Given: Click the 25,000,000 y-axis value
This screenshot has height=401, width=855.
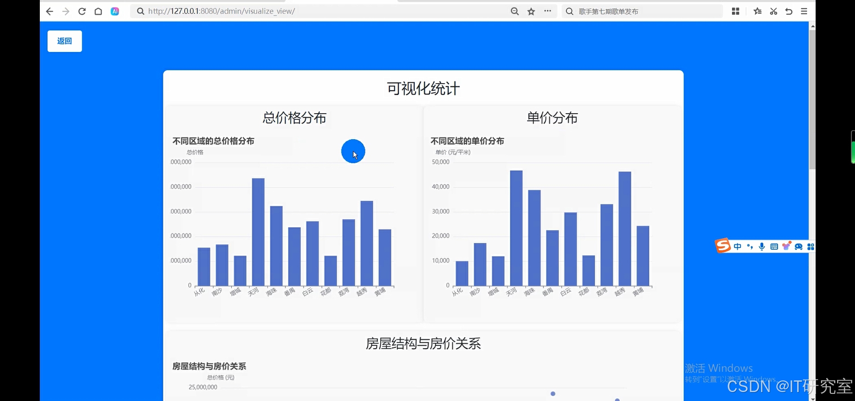Looking at the screenshot, I should tap(203, 387).
